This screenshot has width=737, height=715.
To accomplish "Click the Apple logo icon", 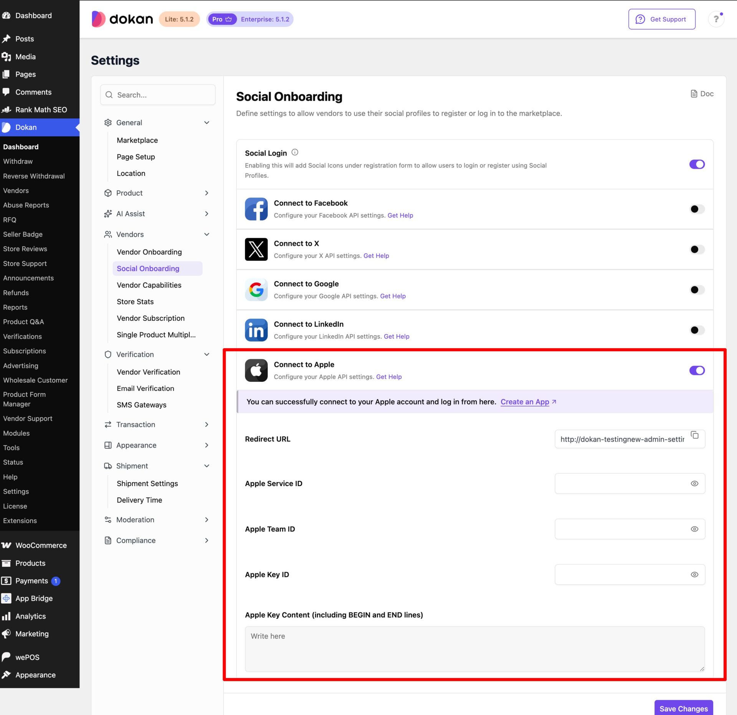I will click(x=256, y=370).
